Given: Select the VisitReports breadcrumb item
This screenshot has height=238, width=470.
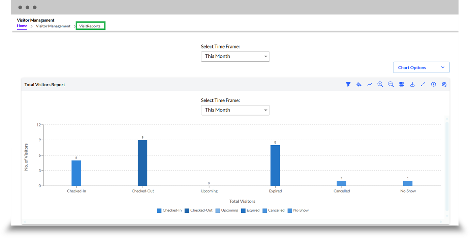Looking at the screenshot, I should (x=90, y=26).
